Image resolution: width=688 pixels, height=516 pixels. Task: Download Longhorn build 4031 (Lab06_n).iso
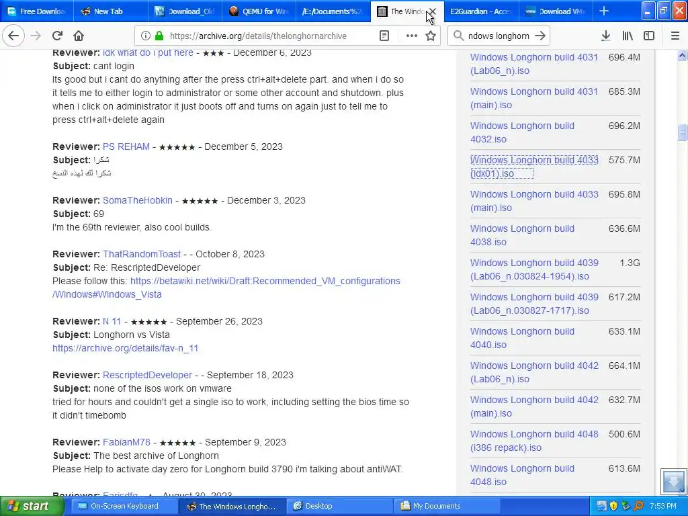pyautogui.click(x=534, y=64)
